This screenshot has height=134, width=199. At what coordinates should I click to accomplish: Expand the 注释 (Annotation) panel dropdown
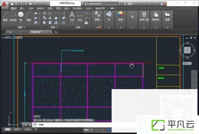(x=79, y=27)
